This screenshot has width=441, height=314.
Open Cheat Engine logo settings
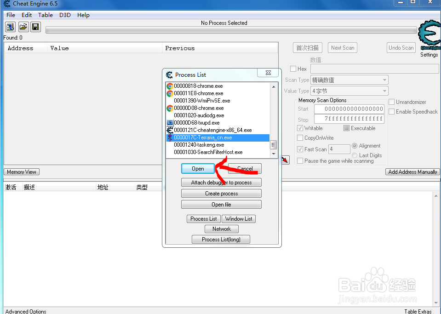pyautogui.click(x=429, y=35)
